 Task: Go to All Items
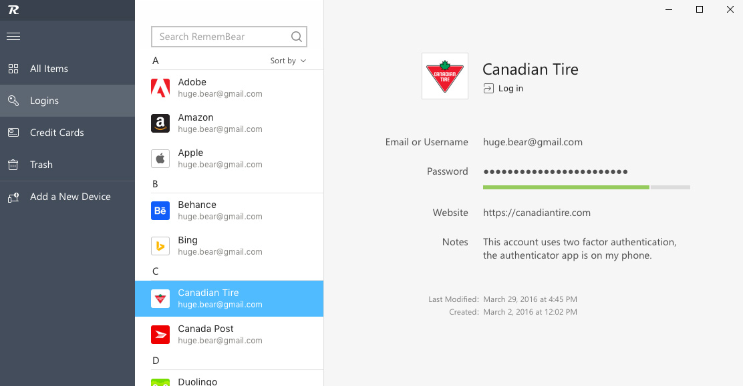click(49, 69)
